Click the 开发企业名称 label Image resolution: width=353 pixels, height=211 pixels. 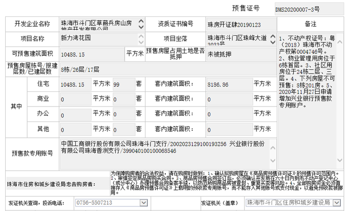32,24
